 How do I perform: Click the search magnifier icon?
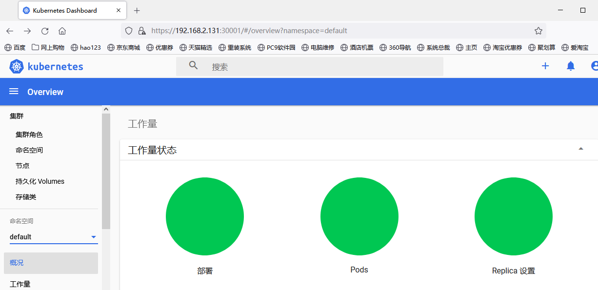(194, 65)
